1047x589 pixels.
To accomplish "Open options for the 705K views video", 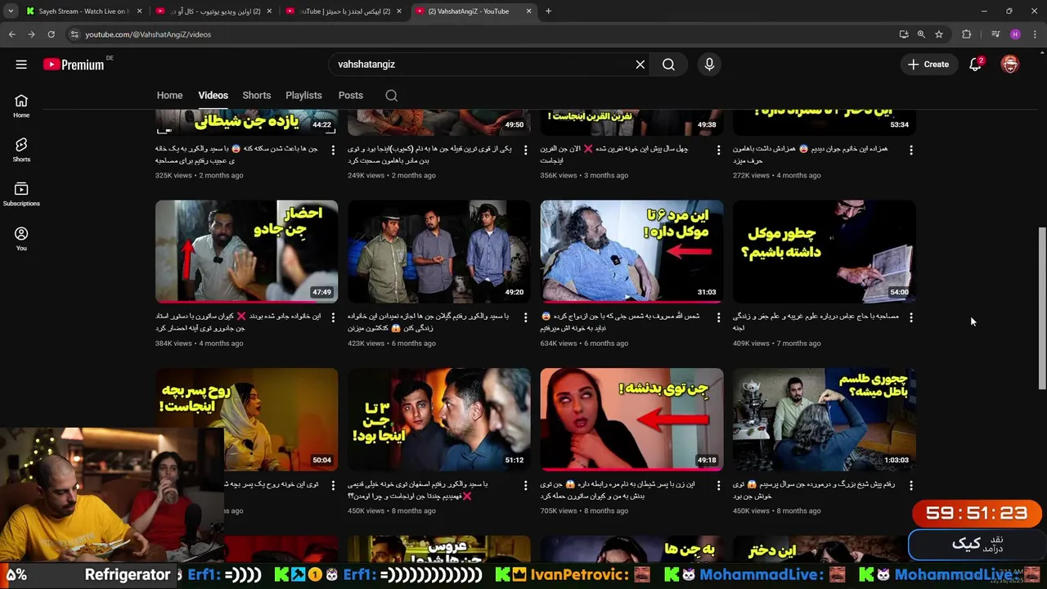I will pos(718,485).
